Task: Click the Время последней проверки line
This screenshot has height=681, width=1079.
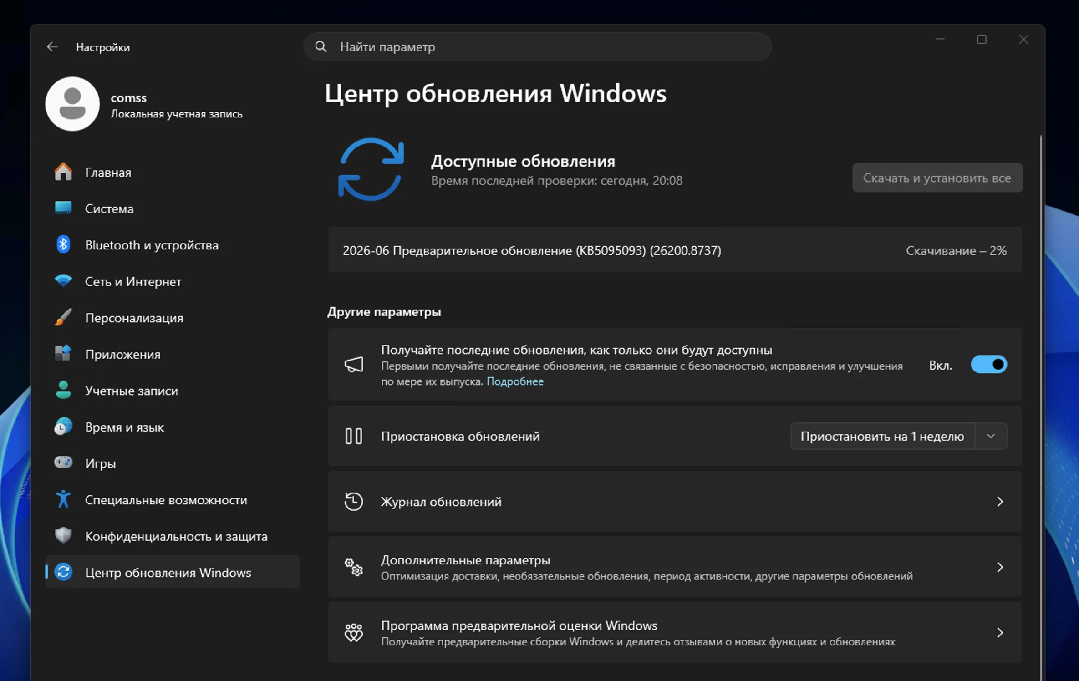Action: [x=556, y=181]
